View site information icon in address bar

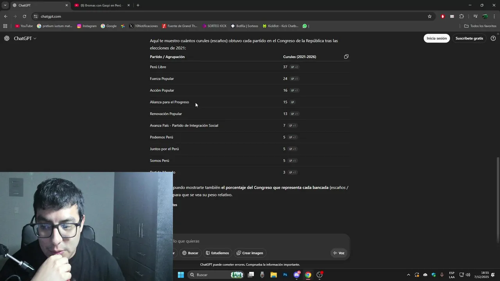pos(36,16)
